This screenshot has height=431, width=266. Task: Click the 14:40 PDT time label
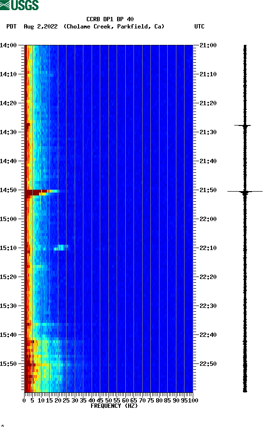click(8, 161)
